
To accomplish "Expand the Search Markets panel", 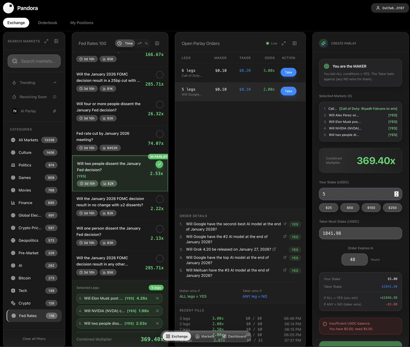I will [46, 41].
